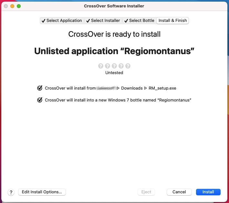The width and height of the screenshot is (229, 203).
Task: Click the middle untested rating icon
Action: tap(114, 66)
